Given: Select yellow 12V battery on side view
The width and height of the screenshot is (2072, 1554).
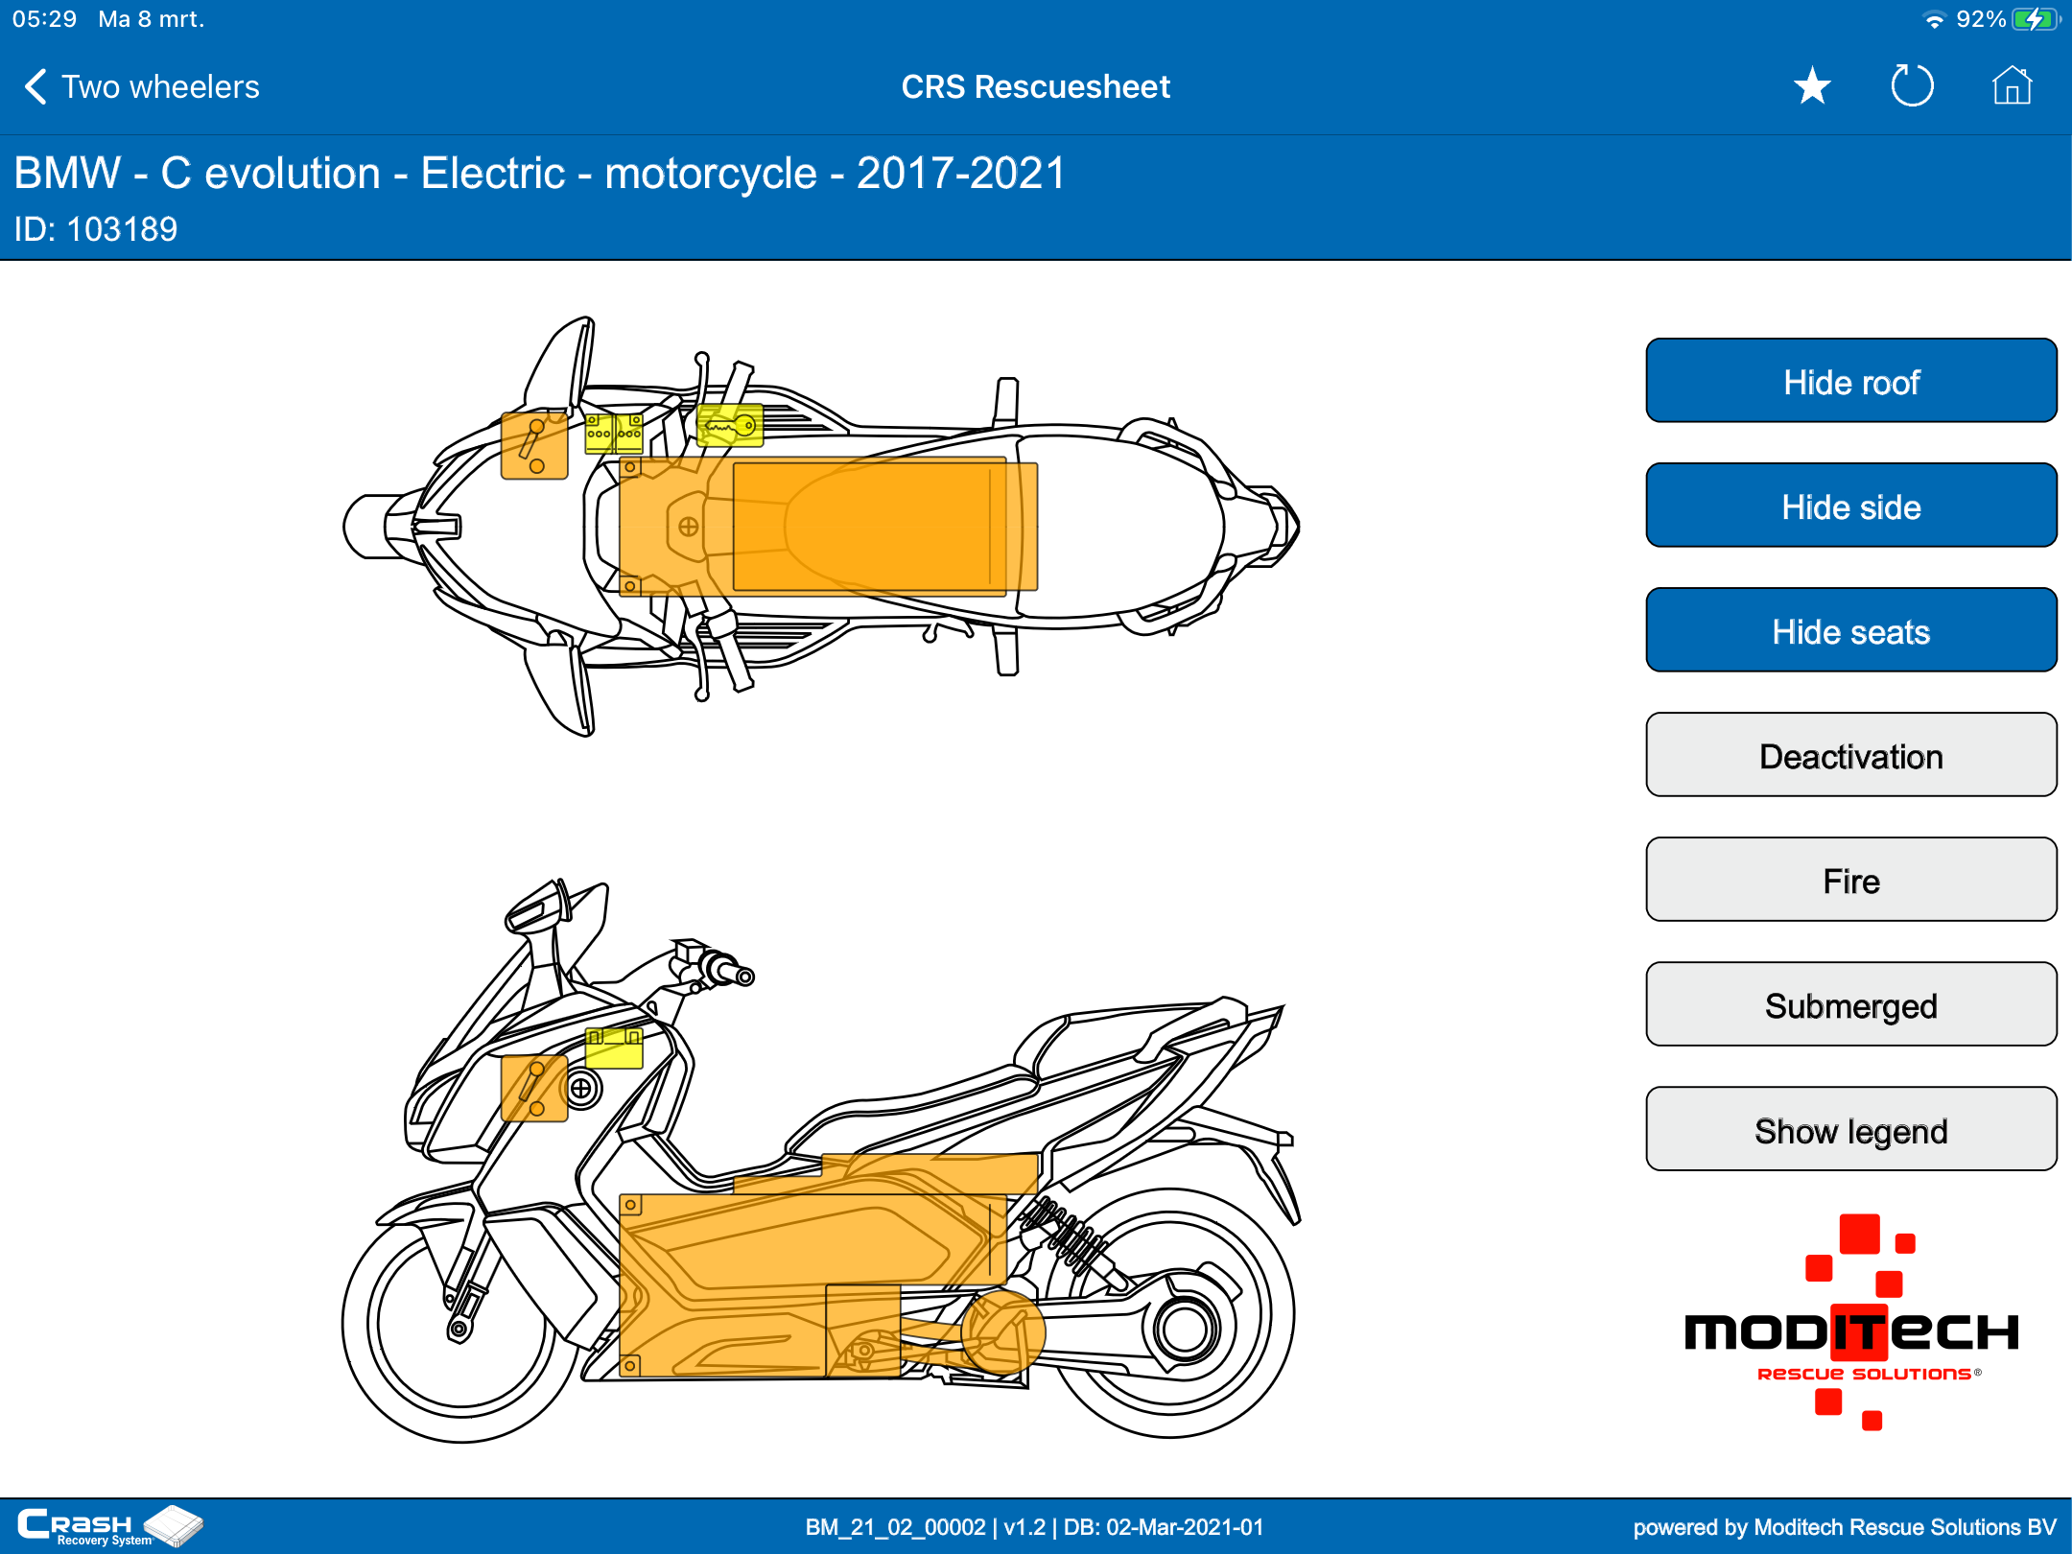Looking at the screenshot, I should [614, 1048].
